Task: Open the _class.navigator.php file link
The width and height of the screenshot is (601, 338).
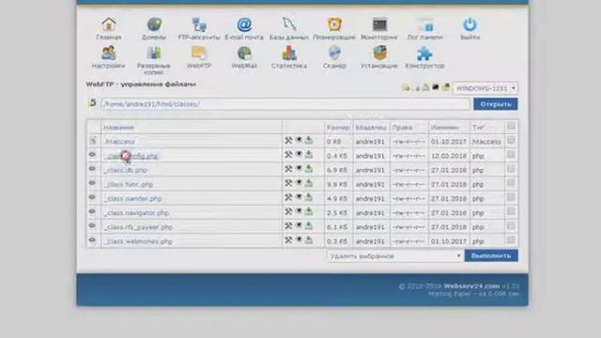Action: click(136, 213)
